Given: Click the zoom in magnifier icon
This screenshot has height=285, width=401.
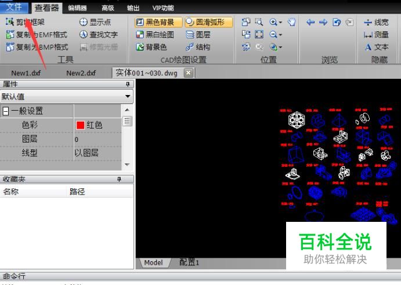Looking at the screenshot, I should coord(273,22).
